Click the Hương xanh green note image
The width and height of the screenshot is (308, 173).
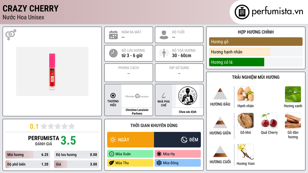(x=293, y=94)
